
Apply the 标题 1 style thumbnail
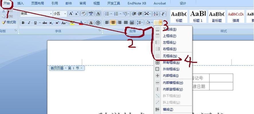point(198,16)
